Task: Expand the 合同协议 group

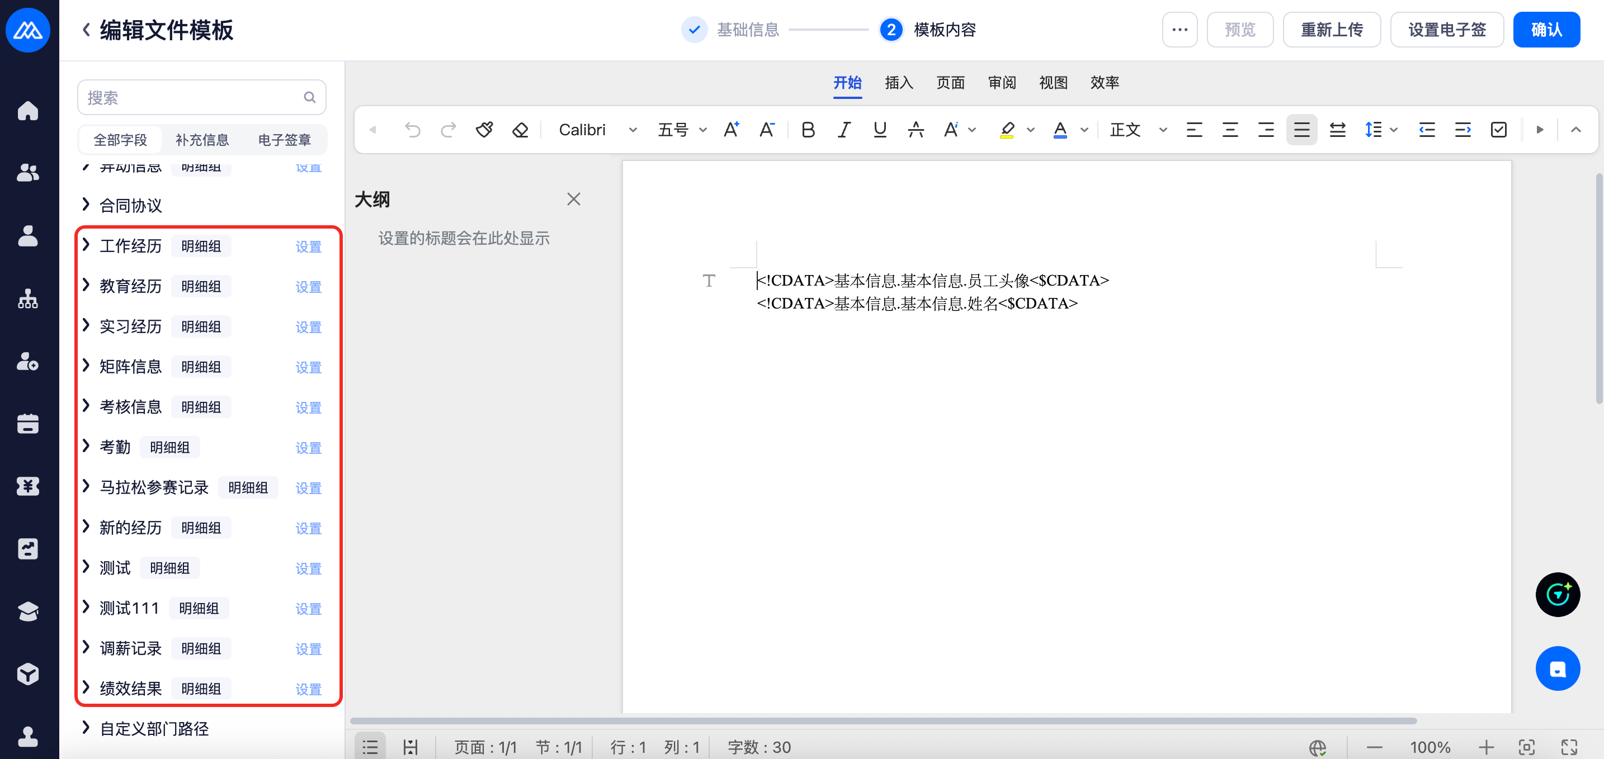Action: click(x=86, y=204)
